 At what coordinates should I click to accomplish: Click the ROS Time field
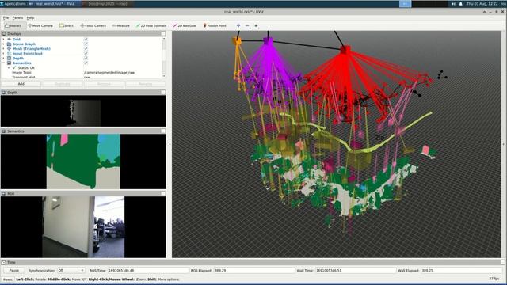pyautogui.click(x=148, y=271)
